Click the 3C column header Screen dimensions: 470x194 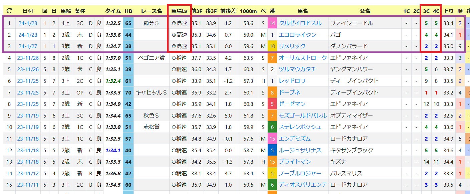[x=426, y=11]
